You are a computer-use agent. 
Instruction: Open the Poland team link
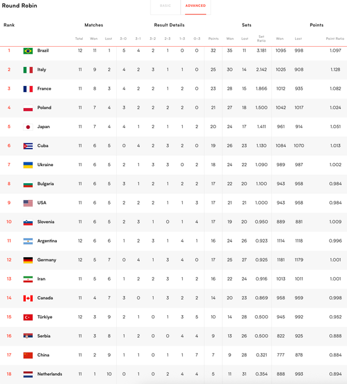(44, 107)
